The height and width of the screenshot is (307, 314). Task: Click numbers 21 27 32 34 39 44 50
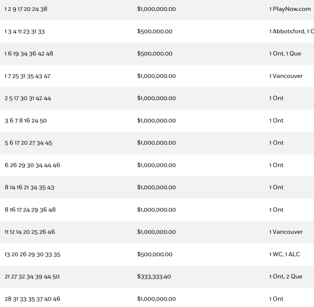tap(32, 277)
